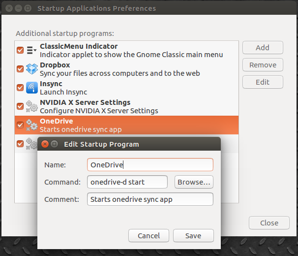The height and width of the screenshot is (256, 298).
Task: Select the Insync entry title
Action: click(51, 84)
